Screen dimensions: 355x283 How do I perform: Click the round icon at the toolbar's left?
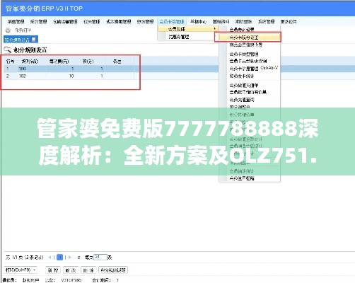click(x=8, y=30)
